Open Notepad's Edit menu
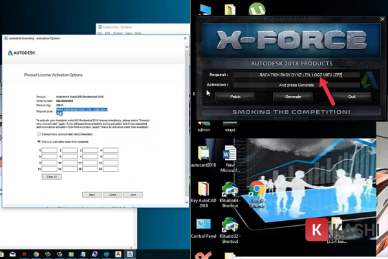This screenshot has width=388, height=259. (107, 33)
